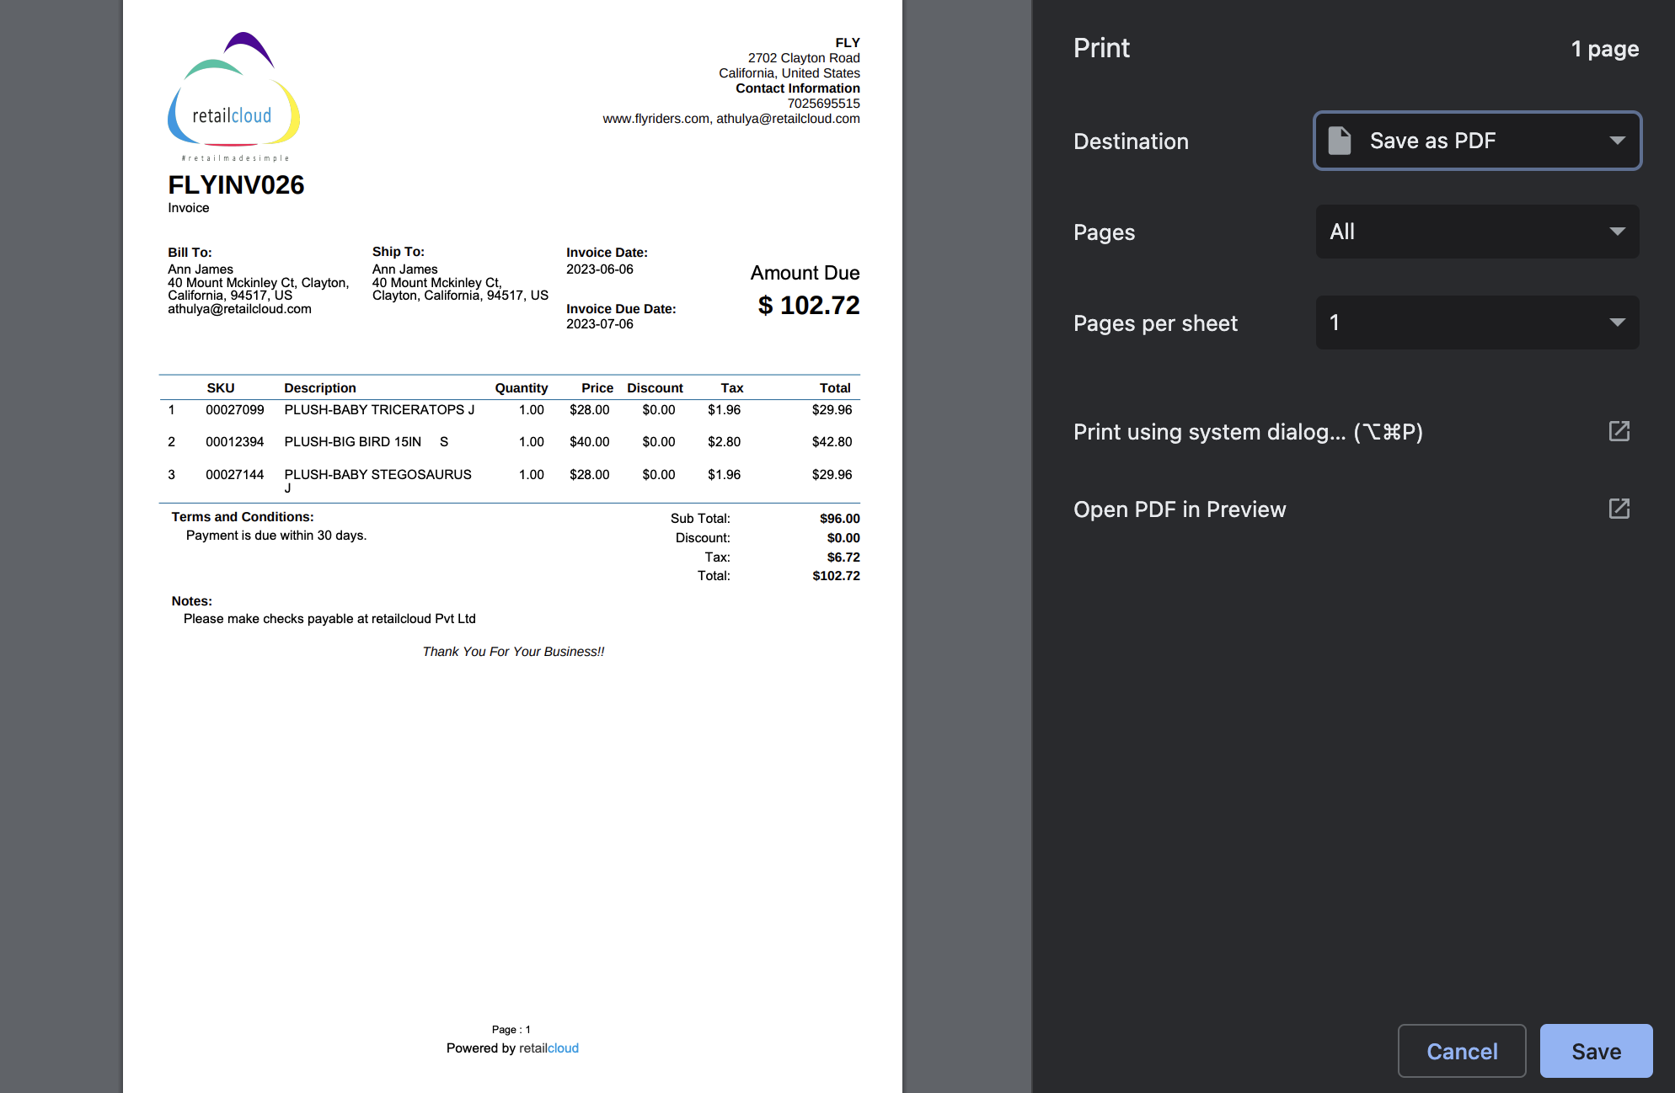Click the PDF document icon in Destination

(1339, 141)
